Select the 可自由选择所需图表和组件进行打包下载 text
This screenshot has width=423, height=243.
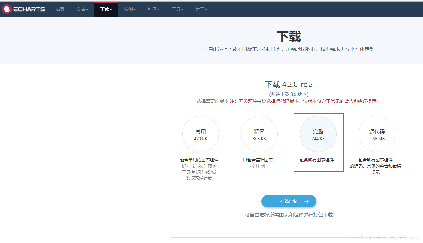click(x=289, y=215)
